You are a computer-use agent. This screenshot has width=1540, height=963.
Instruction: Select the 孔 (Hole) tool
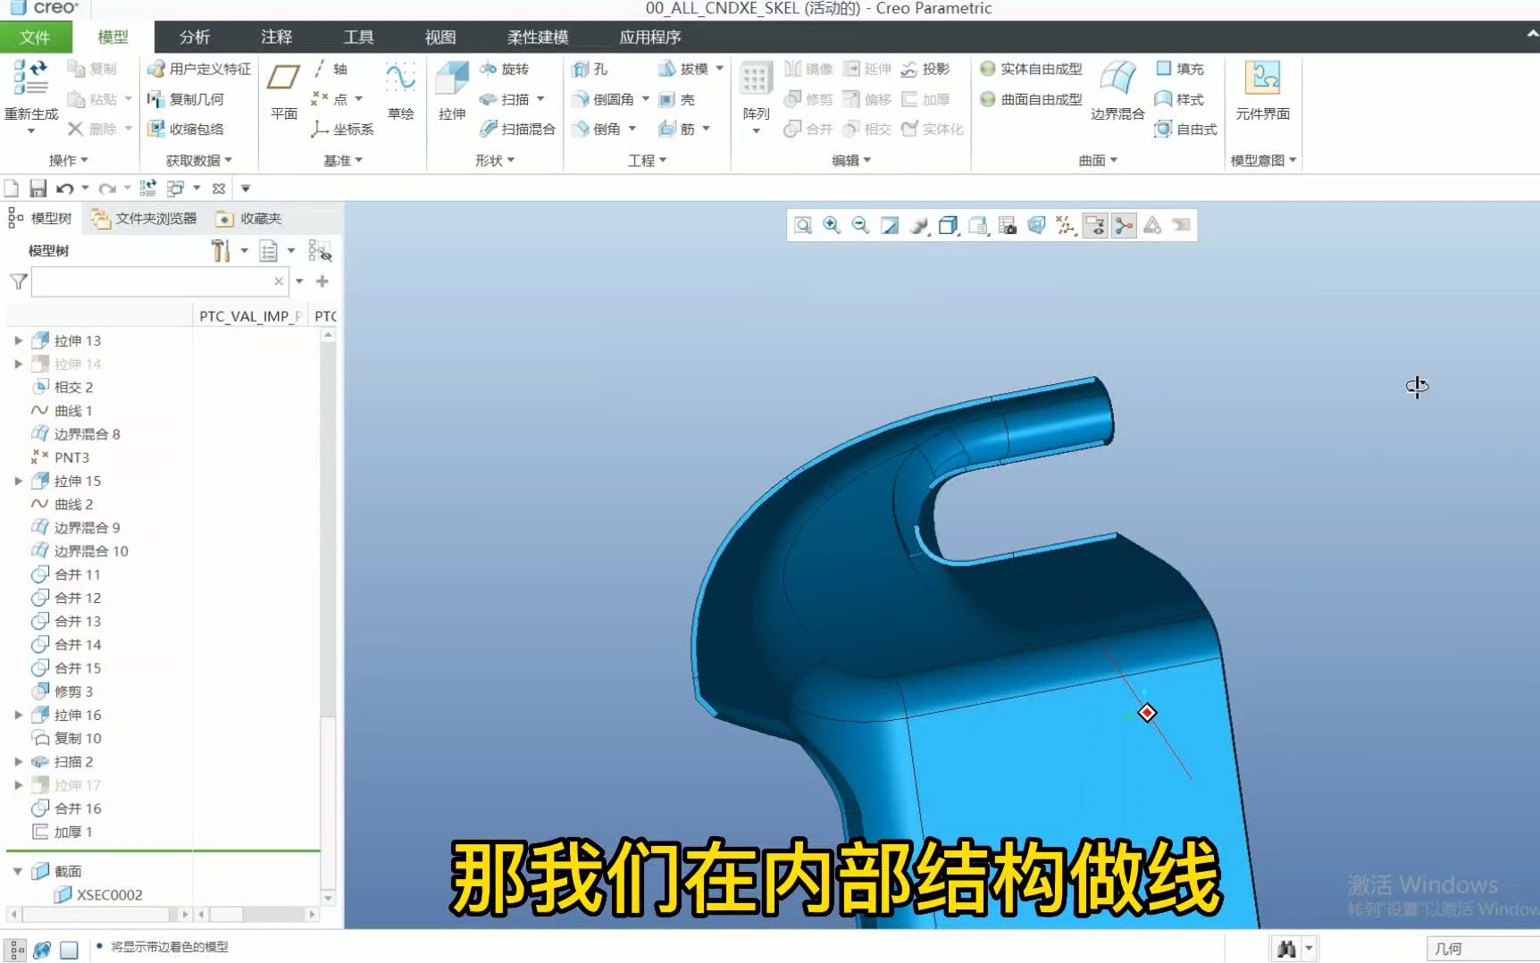[592, 68]
